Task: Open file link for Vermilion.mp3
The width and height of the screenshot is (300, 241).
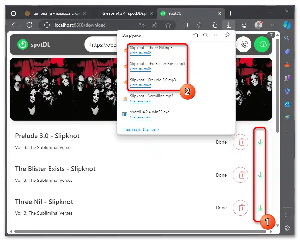Action: [141, 101]
